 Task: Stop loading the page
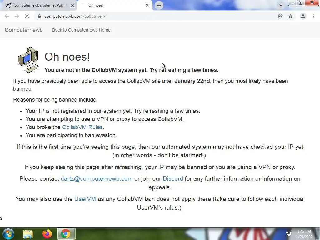point(27,16)
